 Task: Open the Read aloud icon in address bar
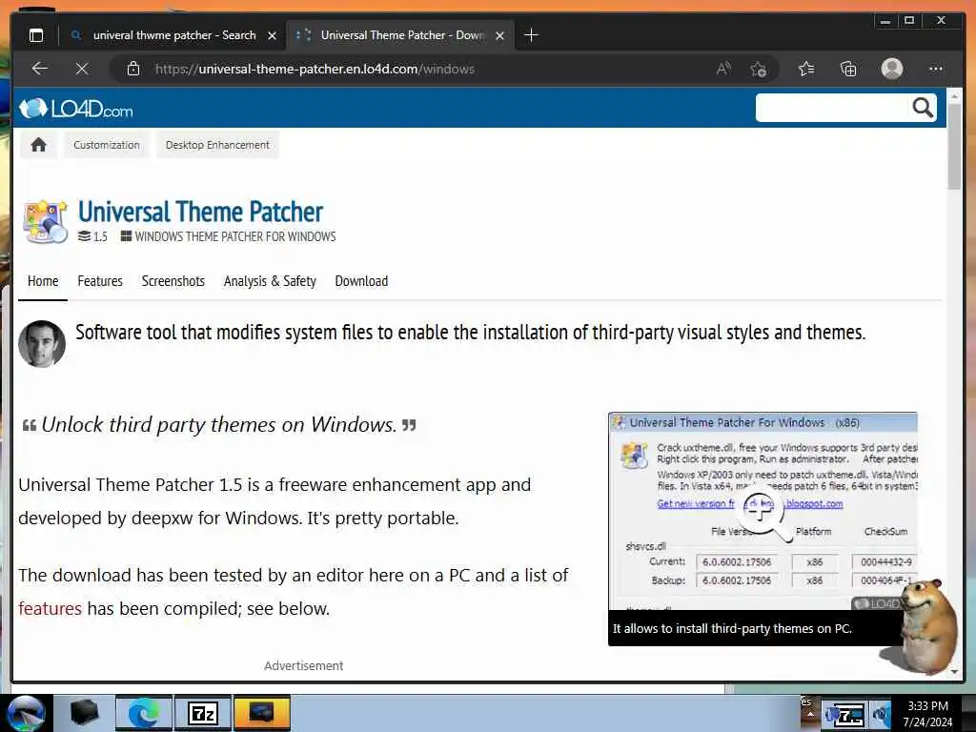(x=723, y=69)
